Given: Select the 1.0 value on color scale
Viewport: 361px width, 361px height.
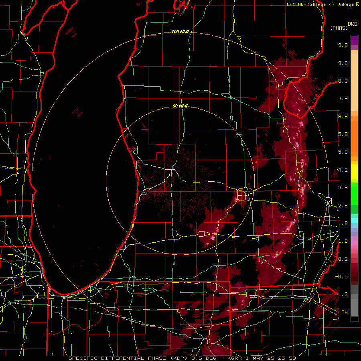Looking at the screenshot, I should click(343, 241).
